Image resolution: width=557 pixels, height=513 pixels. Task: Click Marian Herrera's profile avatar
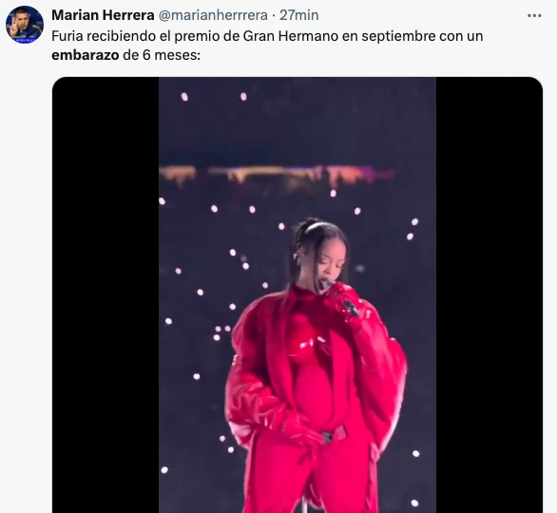pyautogui.click(x=25, y=25)
